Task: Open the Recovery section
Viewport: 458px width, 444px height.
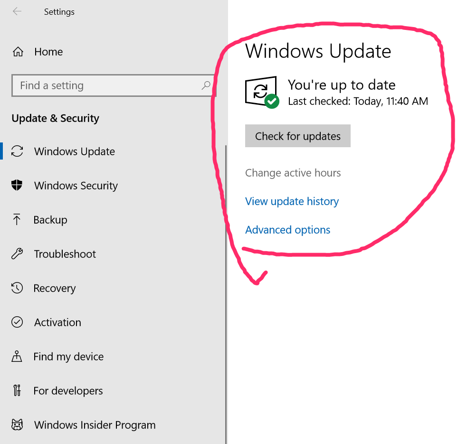Action: [54, 288]
